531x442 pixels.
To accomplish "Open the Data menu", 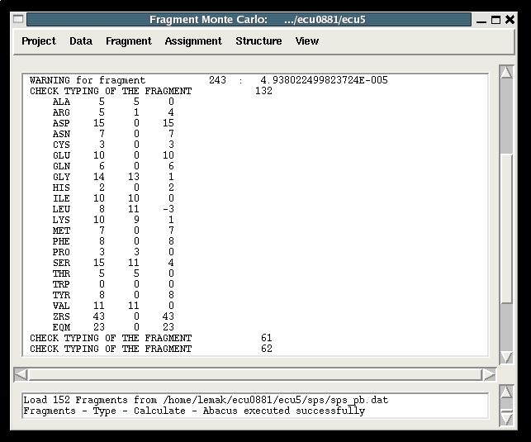I will pos(81,41).
